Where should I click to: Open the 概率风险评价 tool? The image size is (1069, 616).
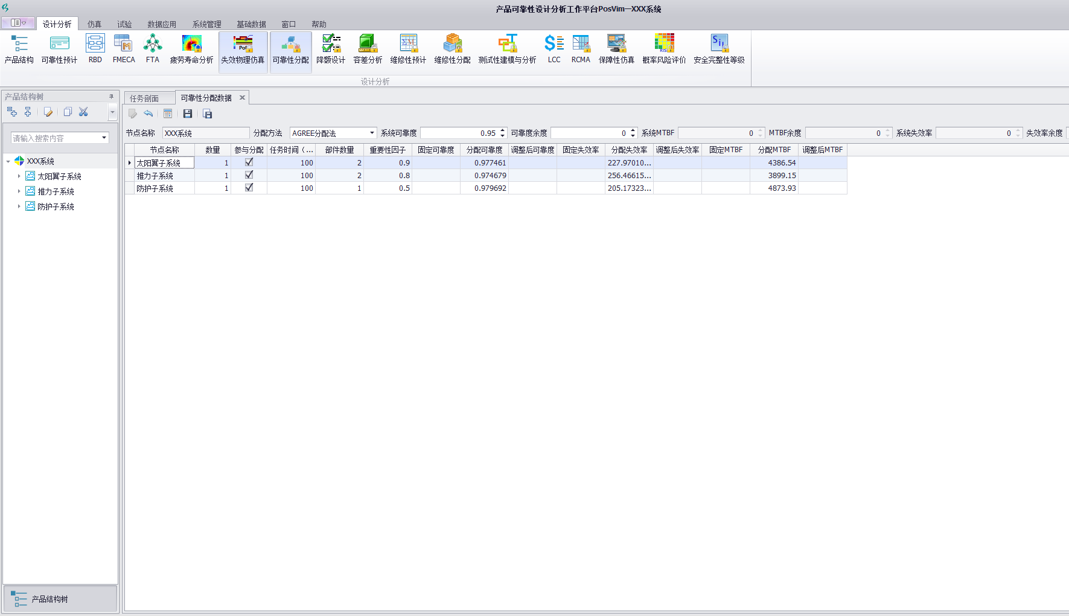pyautogui.click(x=664, y=49)
